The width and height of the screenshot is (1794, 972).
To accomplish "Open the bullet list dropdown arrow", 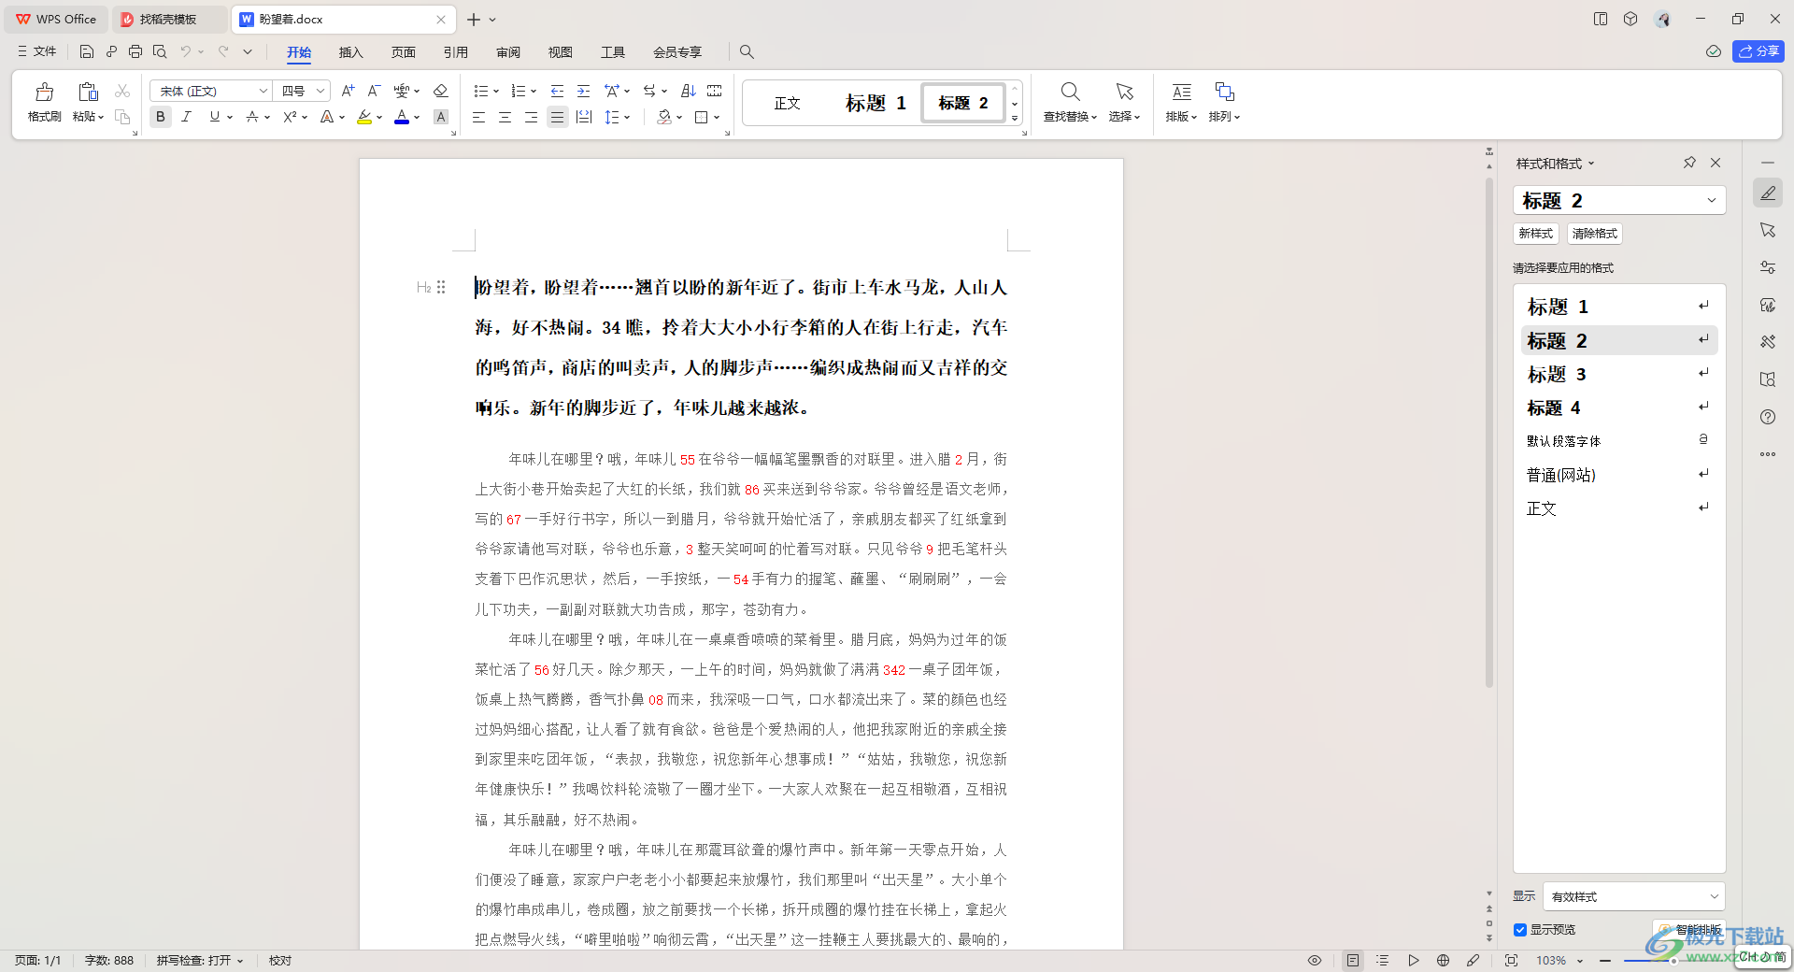I will point(495,92).
